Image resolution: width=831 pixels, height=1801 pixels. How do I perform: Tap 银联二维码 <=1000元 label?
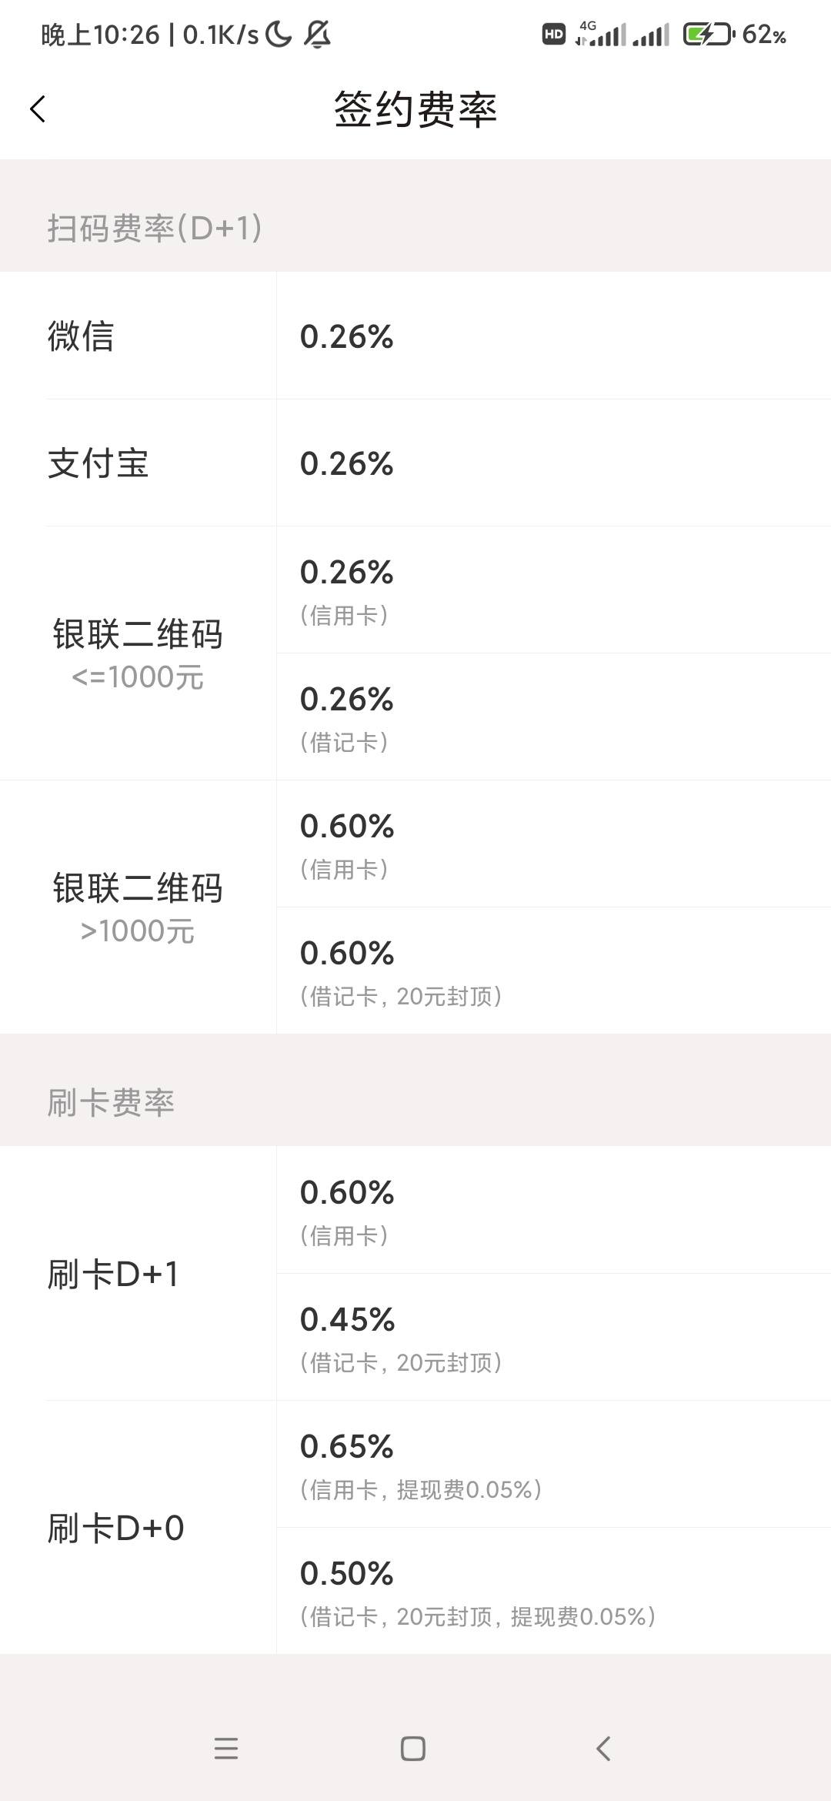pyautogui.click(x=138, y=653)
